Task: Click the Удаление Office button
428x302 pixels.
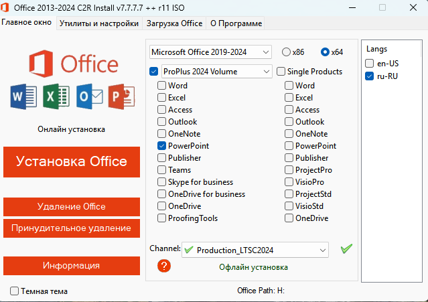Action: 72,206
